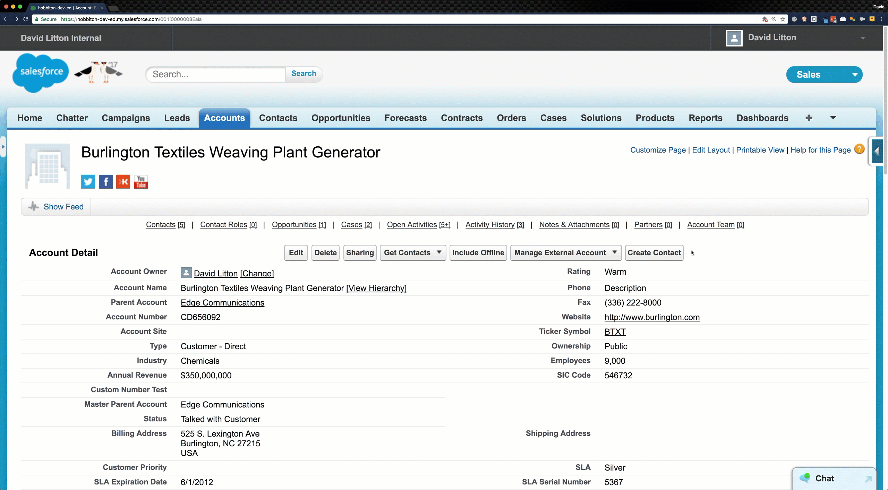Click the orange help question-mark icon
Viewport: 888px width, 490px height.
tap(859, 149)
